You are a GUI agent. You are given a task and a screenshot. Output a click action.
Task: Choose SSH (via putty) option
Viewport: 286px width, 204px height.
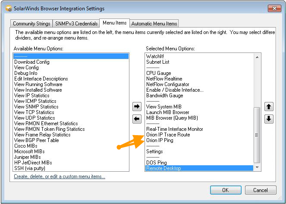tap(71, 168)
